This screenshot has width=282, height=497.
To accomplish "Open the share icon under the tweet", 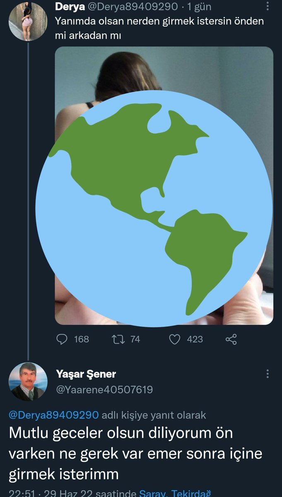I will coord(231,340).
